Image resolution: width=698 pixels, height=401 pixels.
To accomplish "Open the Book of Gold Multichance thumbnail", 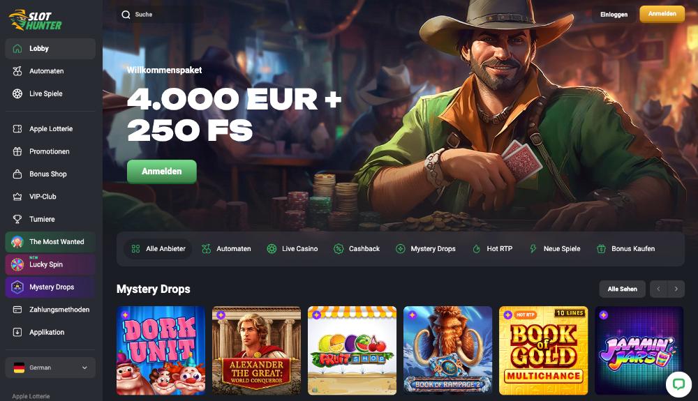I will pyautogui.click(x=544, y=350).
